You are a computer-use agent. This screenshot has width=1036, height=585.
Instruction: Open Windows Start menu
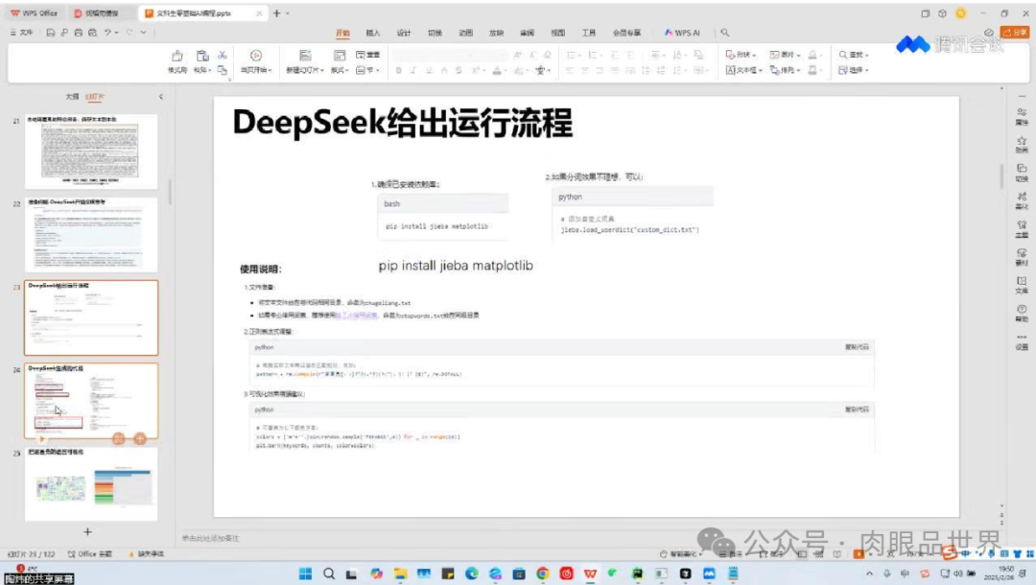point(305,573)
